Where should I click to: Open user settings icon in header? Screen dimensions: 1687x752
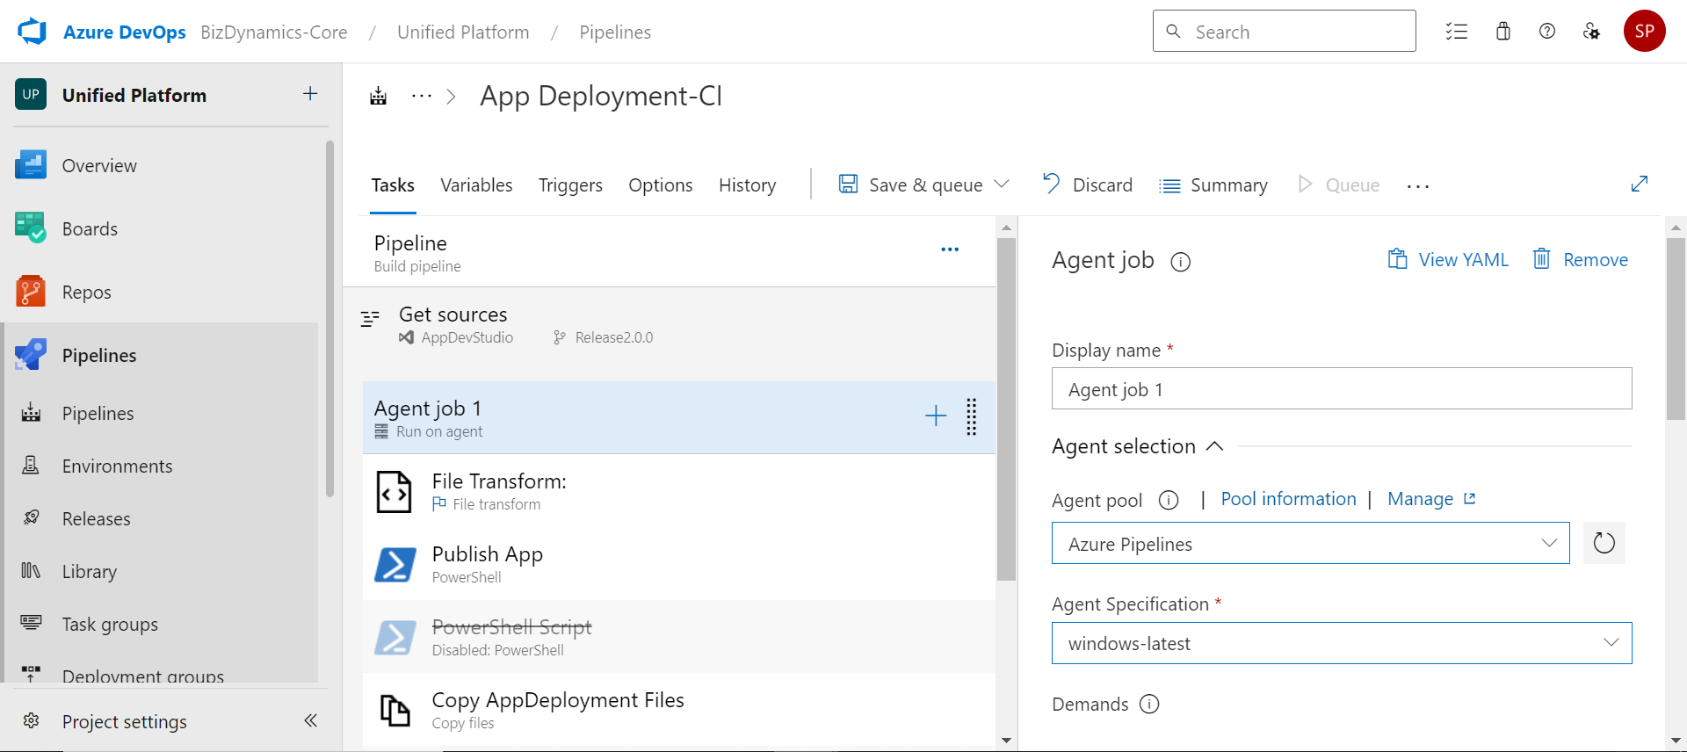[x=1591, y=32]
